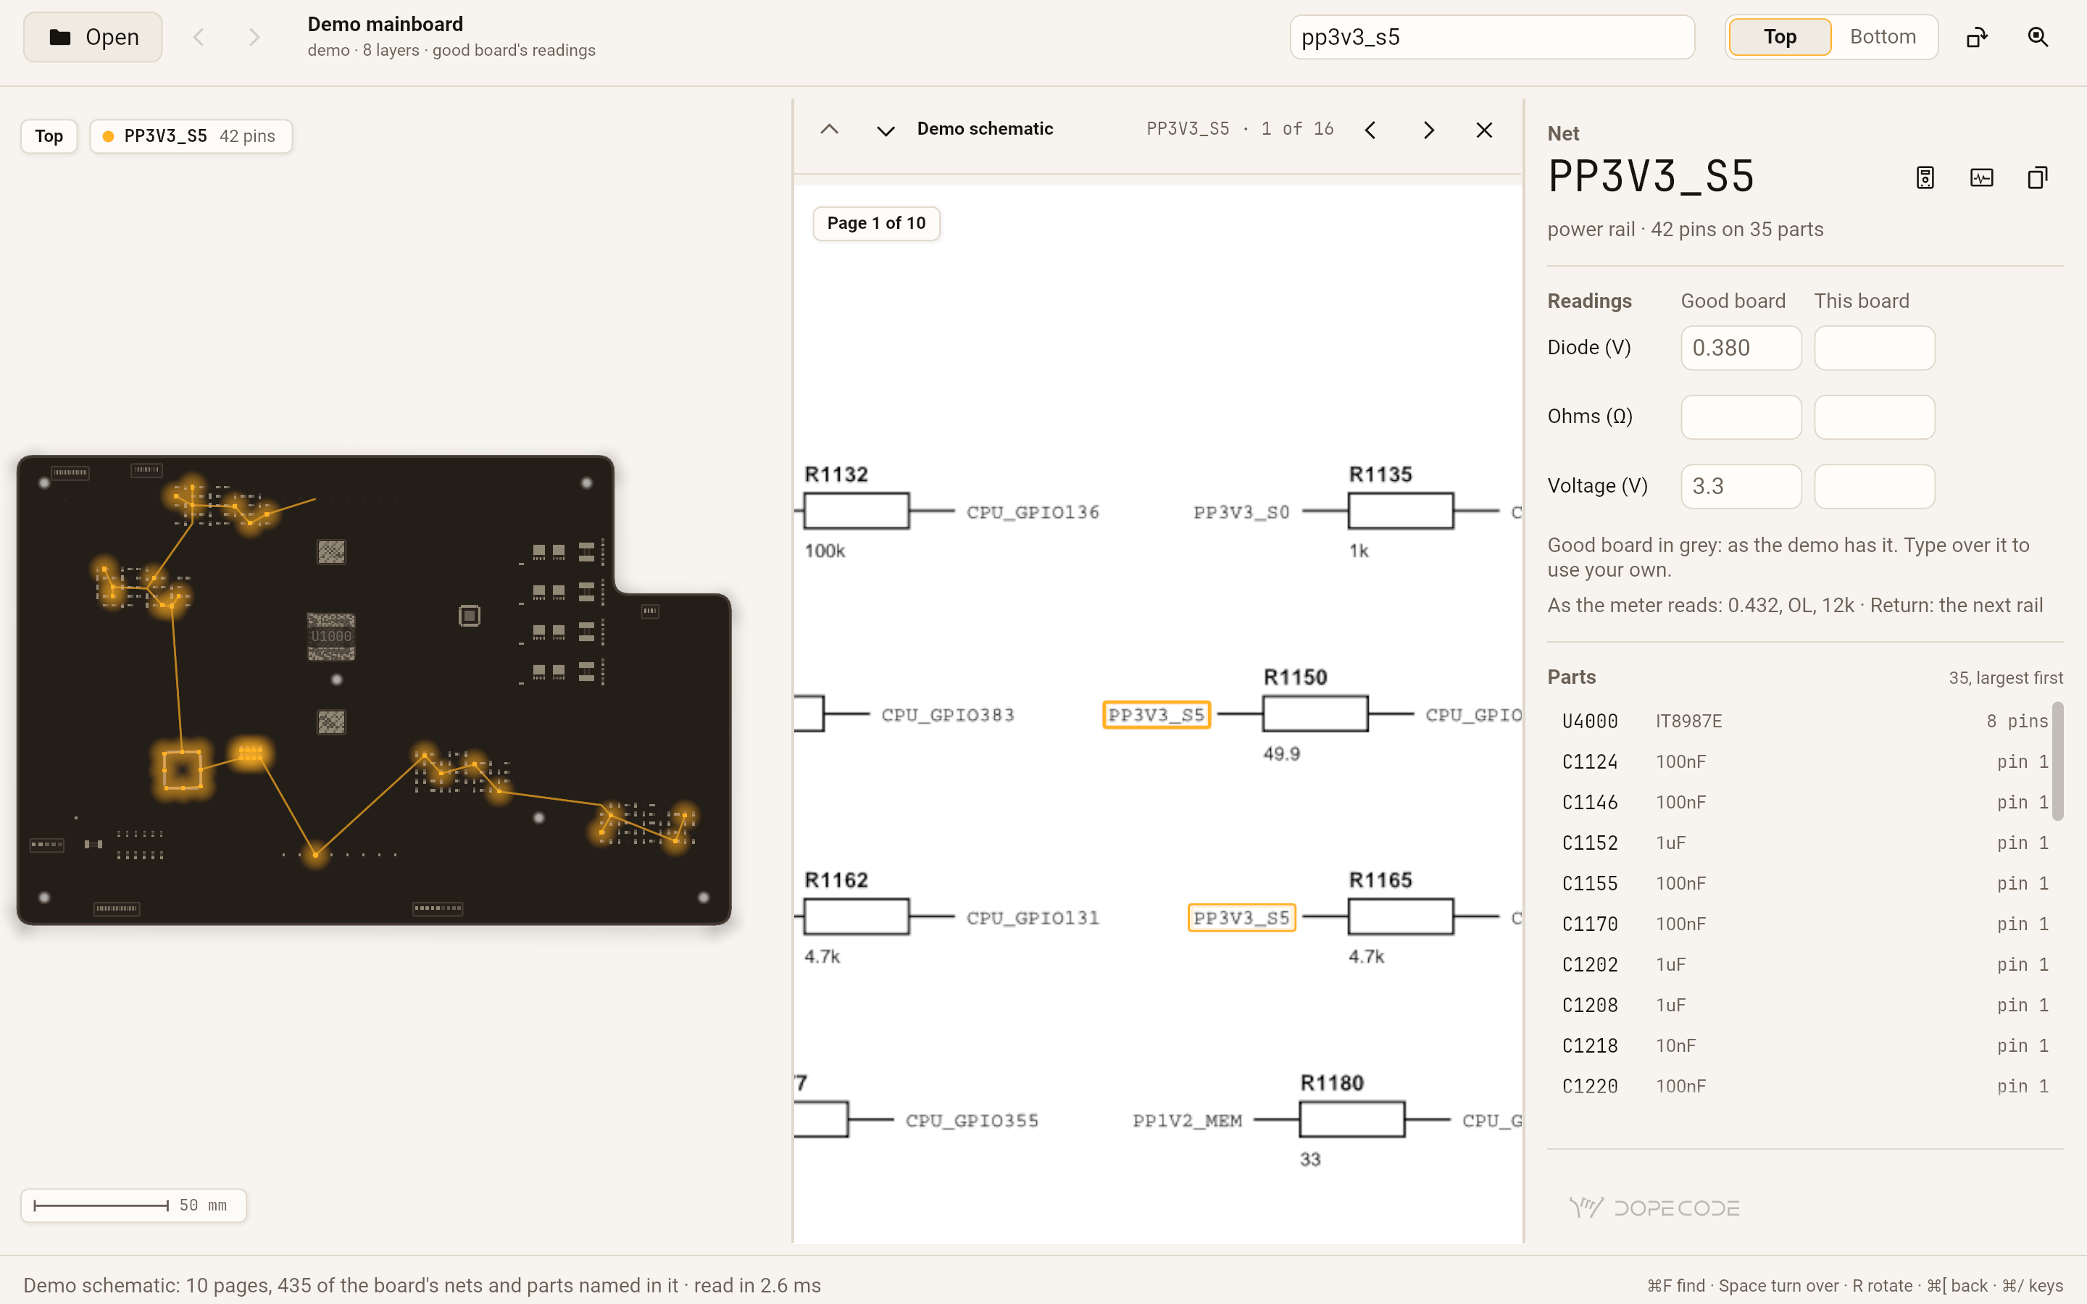Select part C1124 in the parts list
Viewport: 2087px width, 1304px height.
[1804, 761]
